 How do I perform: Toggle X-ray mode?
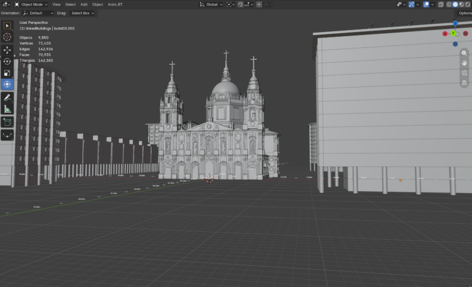(x=441, y=4)
